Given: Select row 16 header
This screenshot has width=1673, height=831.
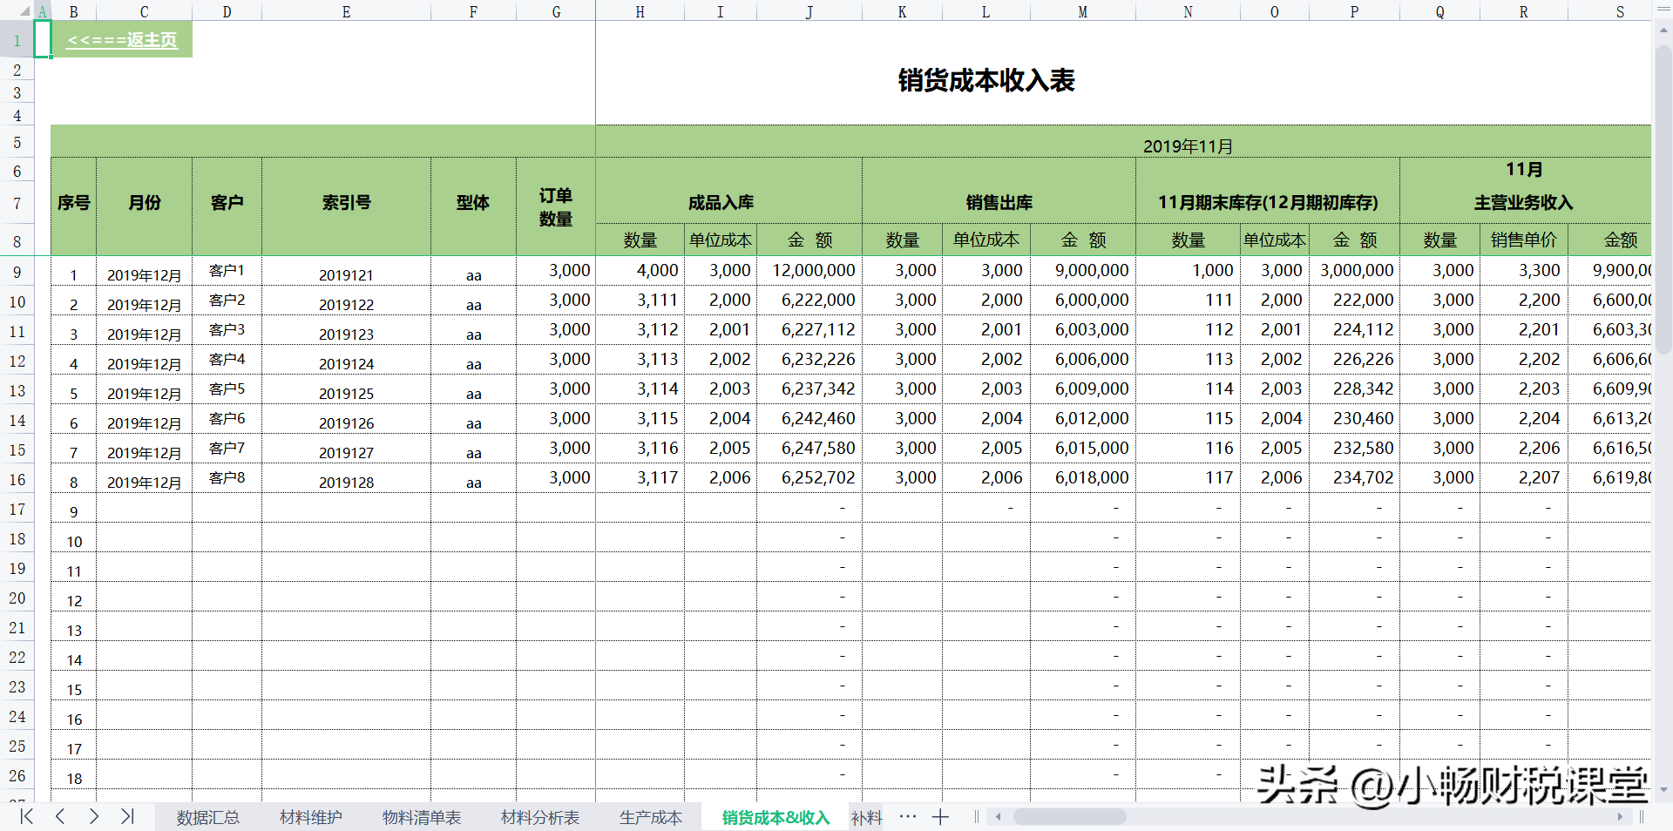Looking at the screenshot, I should [17, 479].
